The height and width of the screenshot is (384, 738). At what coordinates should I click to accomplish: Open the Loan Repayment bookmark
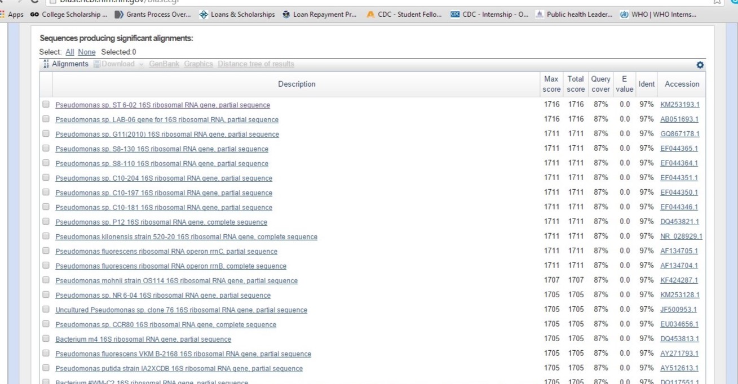pos(320,15)
